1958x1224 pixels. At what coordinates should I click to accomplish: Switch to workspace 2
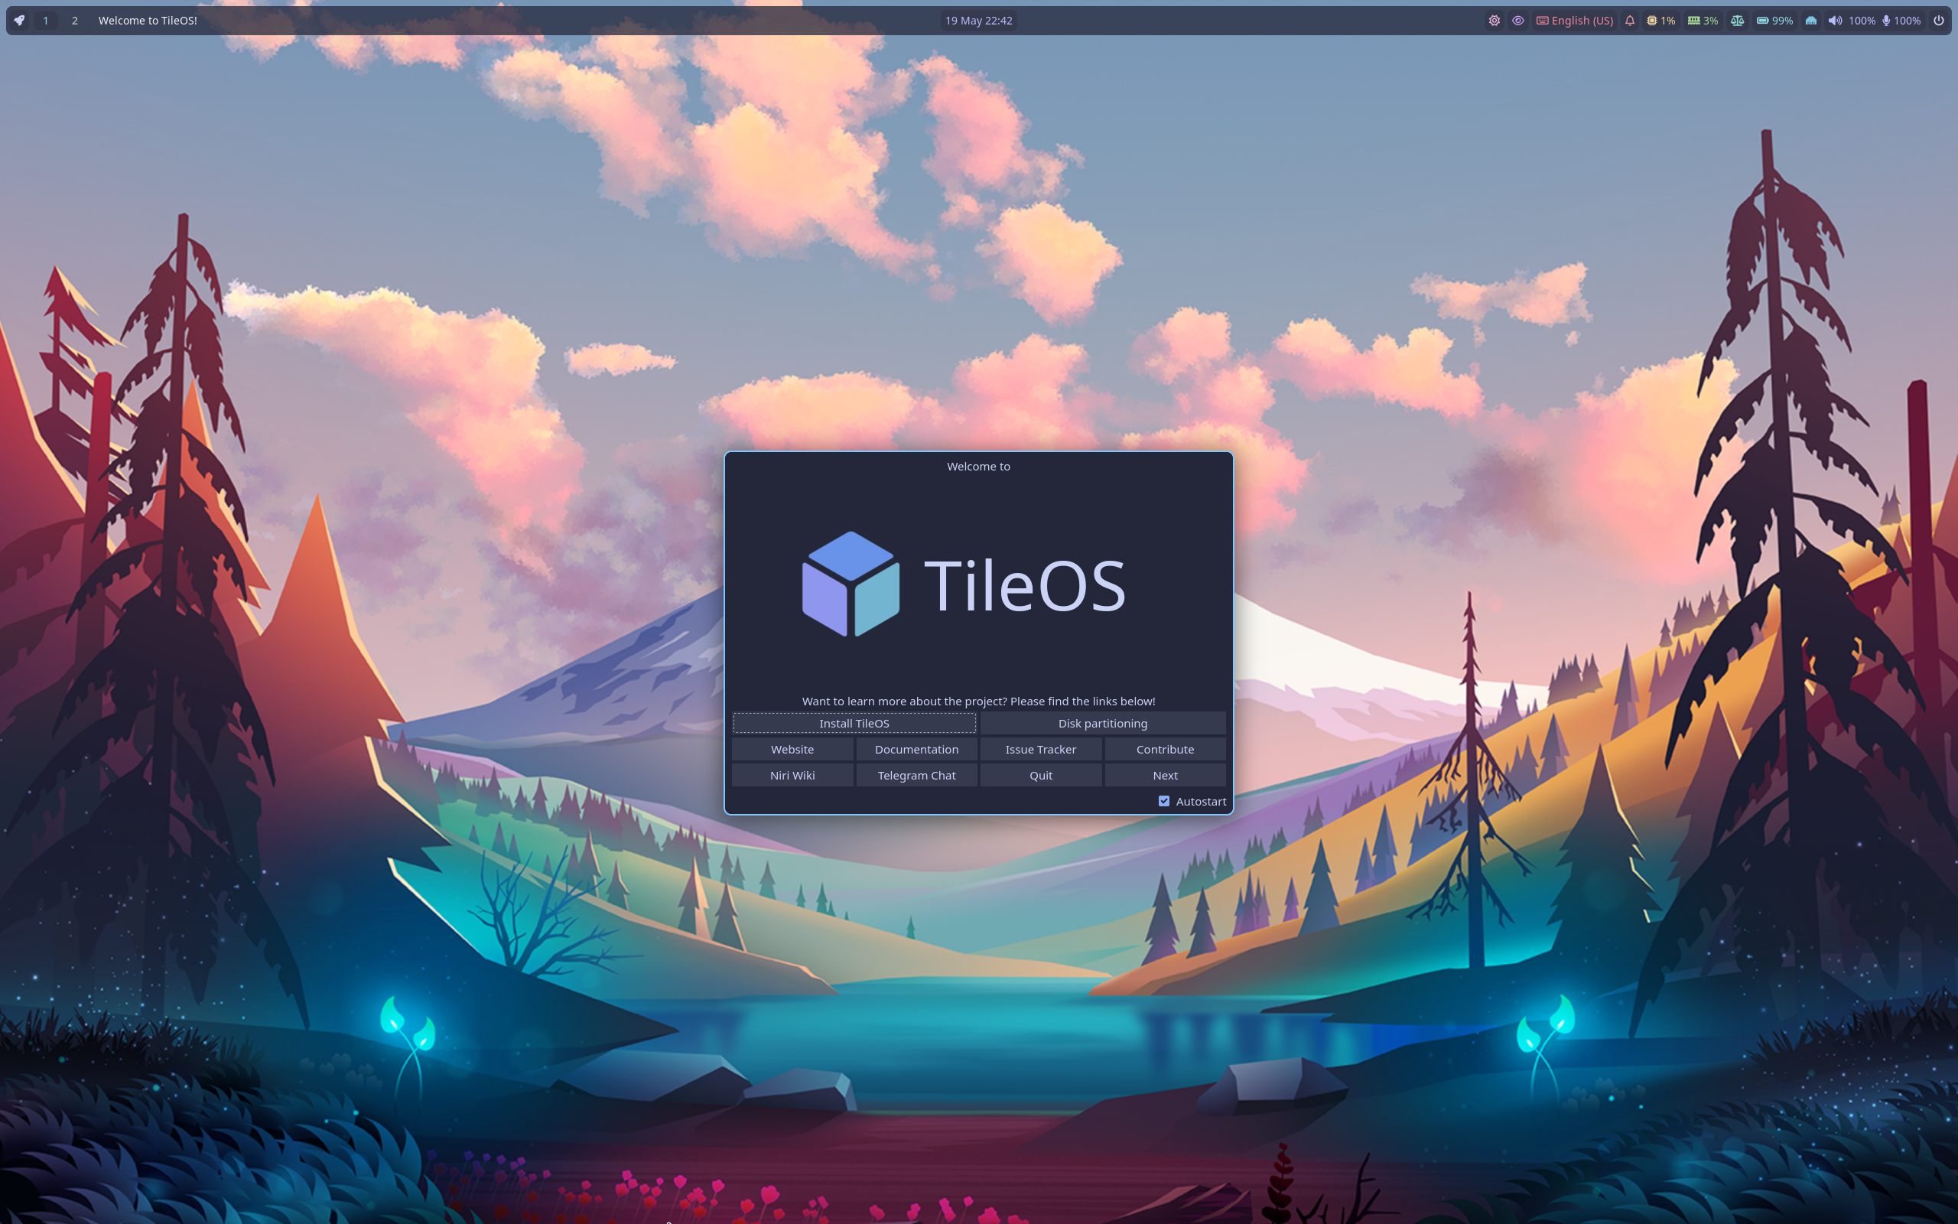tap(74, 20)
